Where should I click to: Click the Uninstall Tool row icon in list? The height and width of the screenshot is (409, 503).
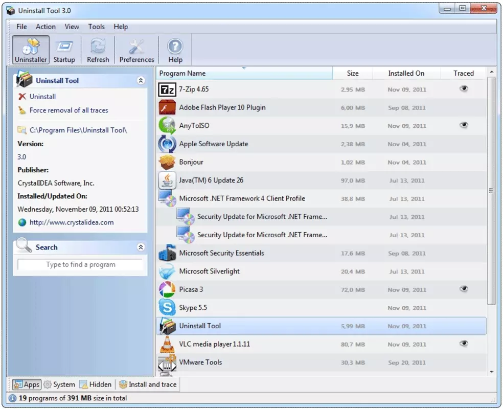[167, 326]
